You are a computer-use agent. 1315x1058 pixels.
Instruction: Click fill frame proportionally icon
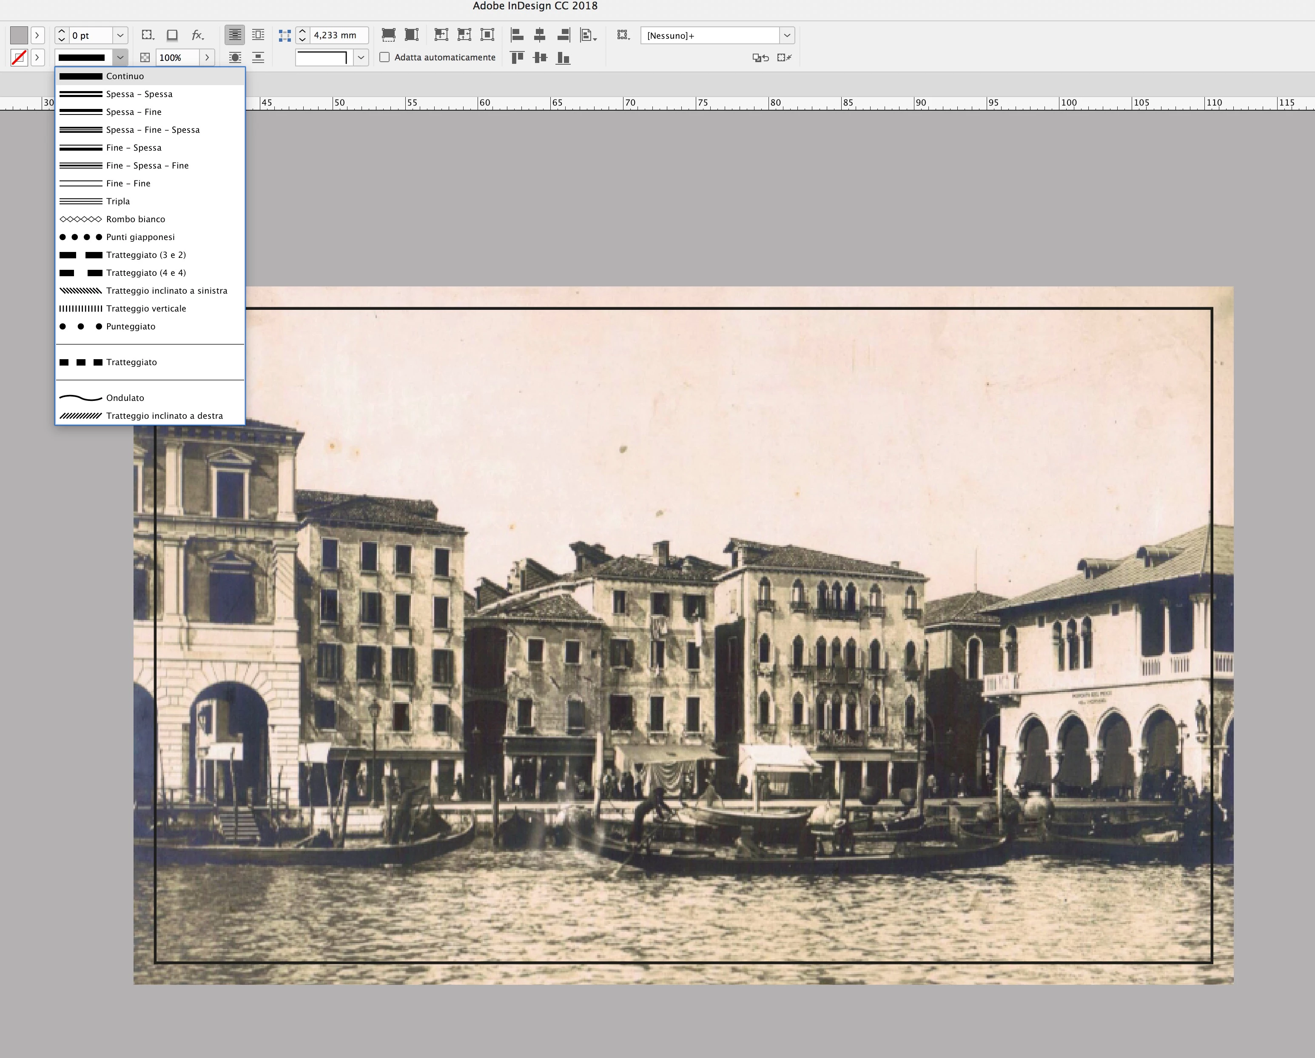(x=389, y=35)
